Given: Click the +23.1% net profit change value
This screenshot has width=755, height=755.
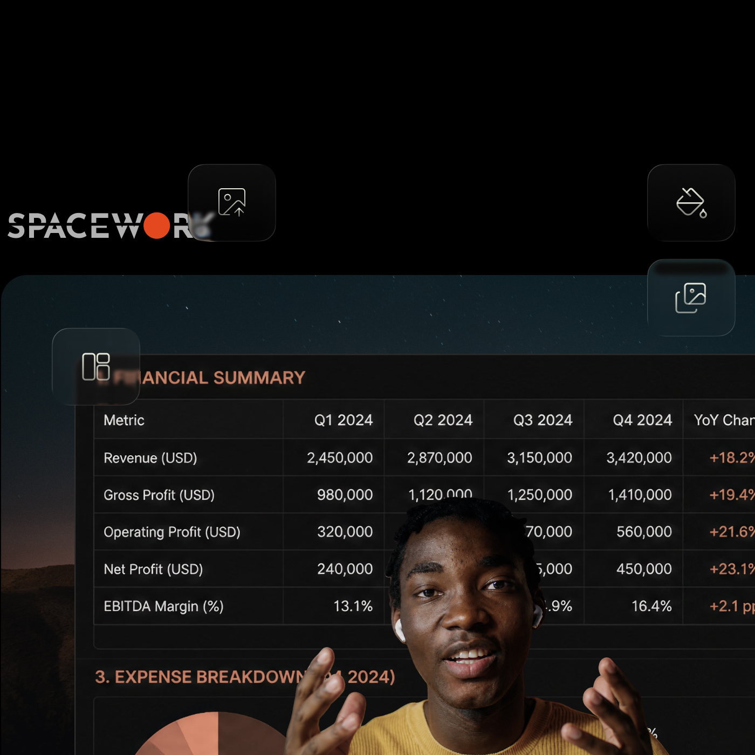Looking at the screenshot, I should pos(732,569).
